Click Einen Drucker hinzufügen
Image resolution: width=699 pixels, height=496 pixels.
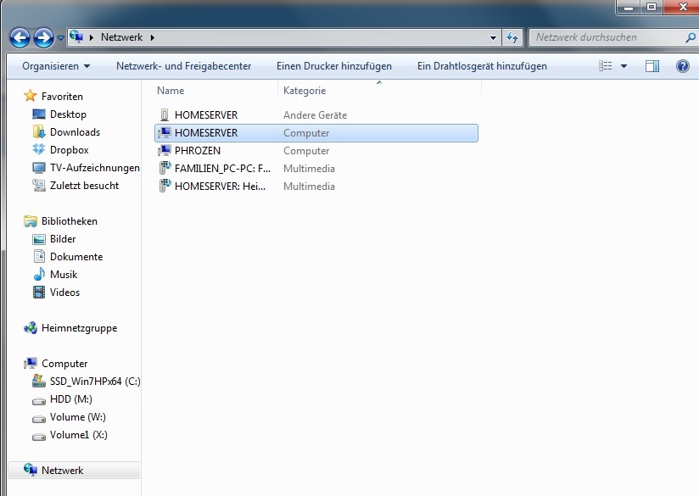tap(334, 66)
